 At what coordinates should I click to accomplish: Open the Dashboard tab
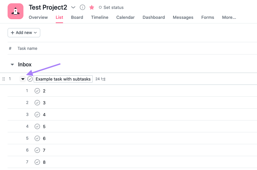(x=154, y=17)
